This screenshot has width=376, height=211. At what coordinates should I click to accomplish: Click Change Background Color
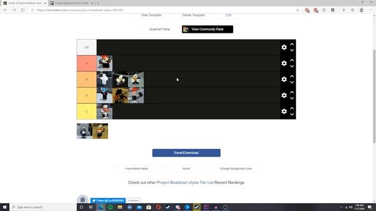coord(236,169)
